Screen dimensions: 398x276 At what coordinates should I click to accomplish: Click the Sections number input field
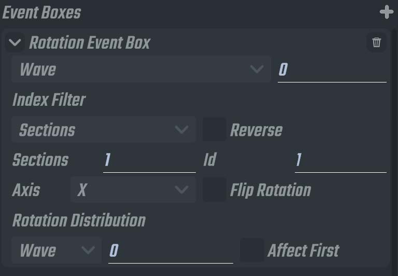(x=149, y=160)
